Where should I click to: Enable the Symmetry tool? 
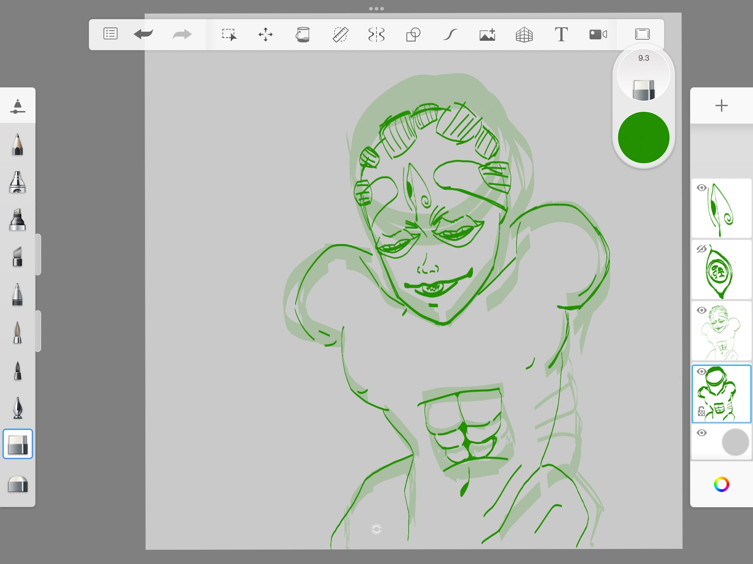click(376, 34)
